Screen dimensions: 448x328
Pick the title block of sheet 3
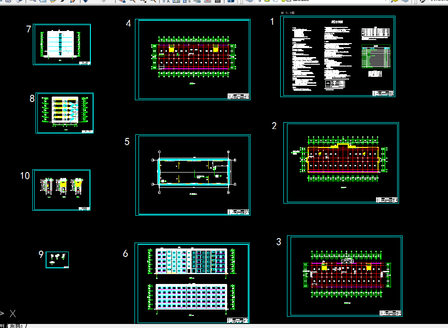pos(390,313)
